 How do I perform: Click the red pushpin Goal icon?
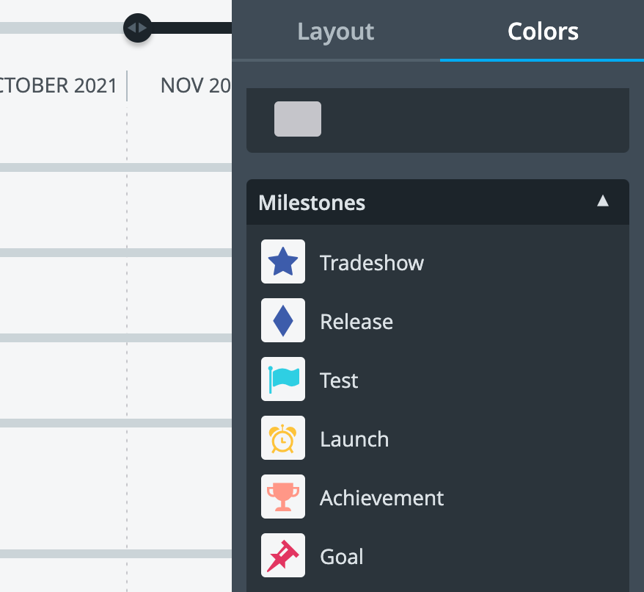[283, 555]
